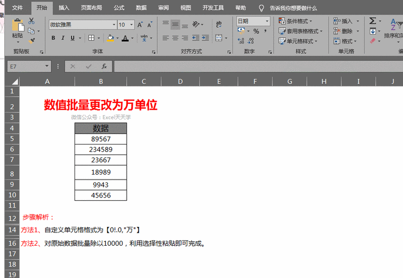Toggle Italic formatting
The height and width of the screenshot is (278, 403).
[x=63, y=38]
